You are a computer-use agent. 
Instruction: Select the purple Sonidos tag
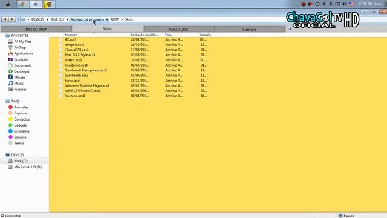click(x=20, y=137)
